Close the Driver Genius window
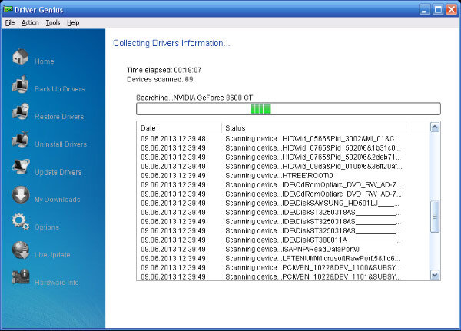Viewport: 461px width, 331px height. point(451,10)
